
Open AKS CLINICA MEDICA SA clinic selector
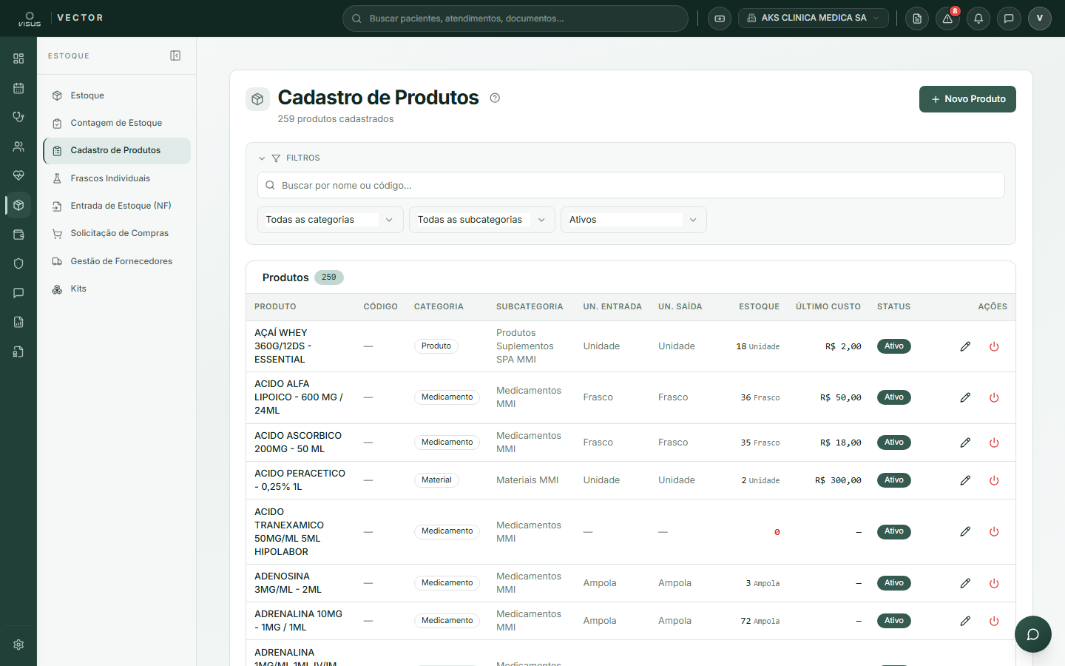[813, 18]
